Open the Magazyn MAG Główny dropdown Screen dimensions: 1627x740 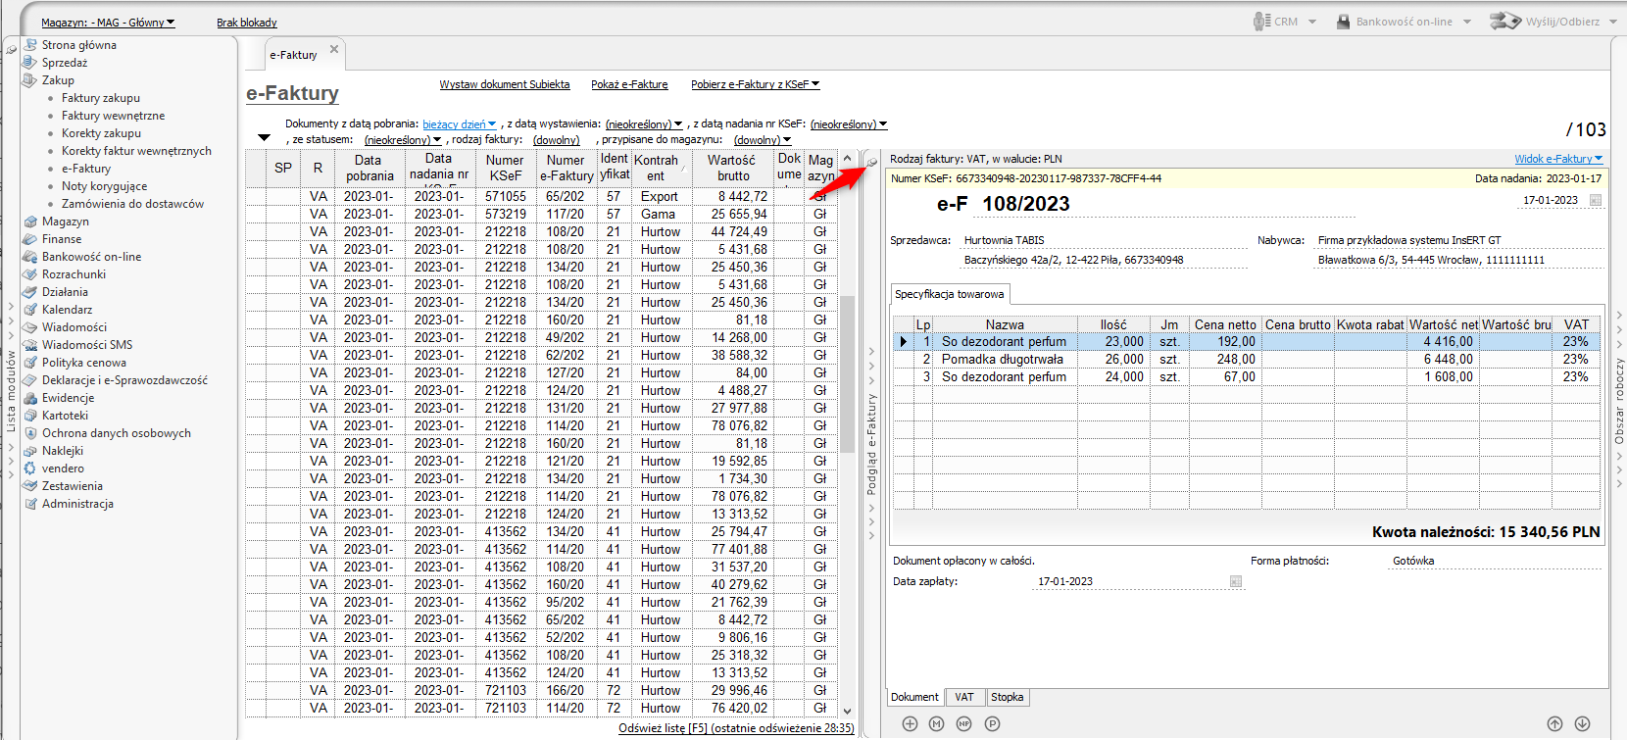pos(108,23)
